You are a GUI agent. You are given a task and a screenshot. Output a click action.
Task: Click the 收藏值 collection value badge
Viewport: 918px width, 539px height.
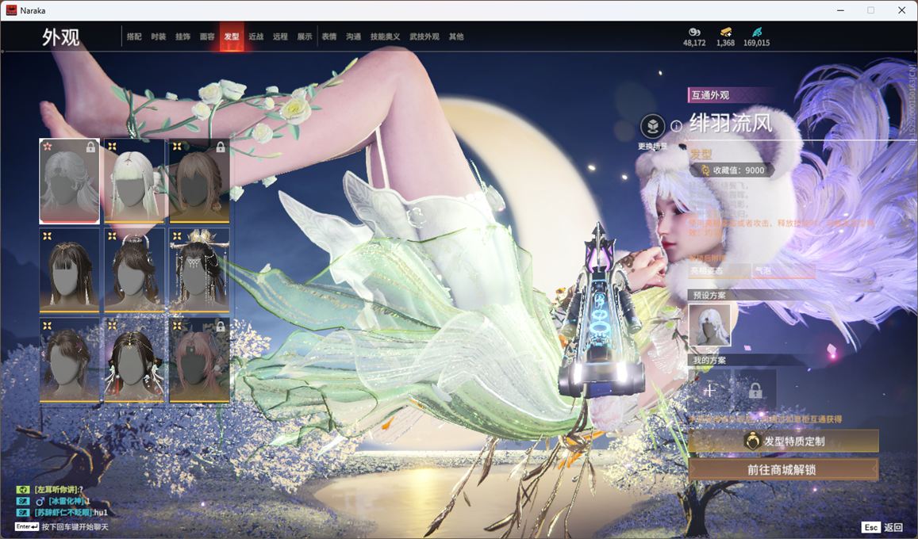point(732,170)
